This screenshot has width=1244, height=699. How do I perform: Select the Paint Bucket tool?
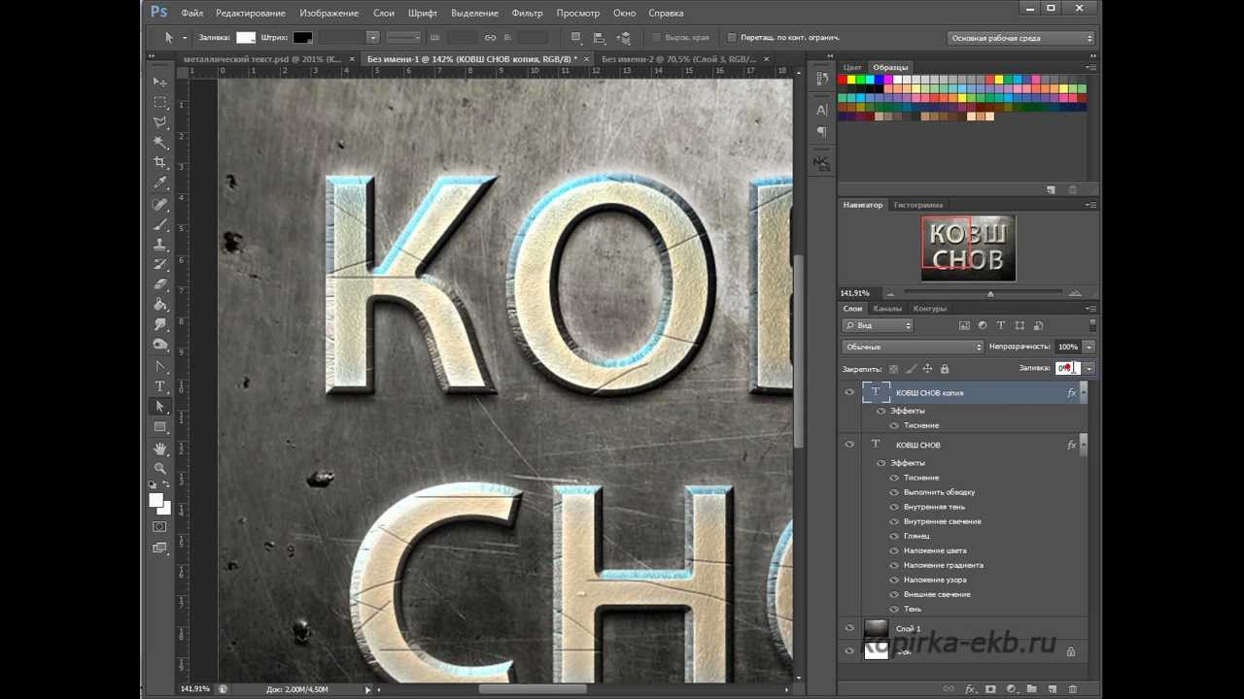[x=160, y=306]
